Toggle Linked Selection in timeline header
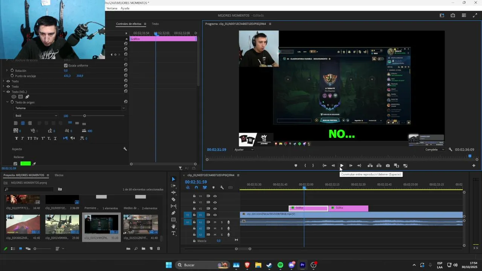This screenshot has height=271, width=482. [205, 187]
